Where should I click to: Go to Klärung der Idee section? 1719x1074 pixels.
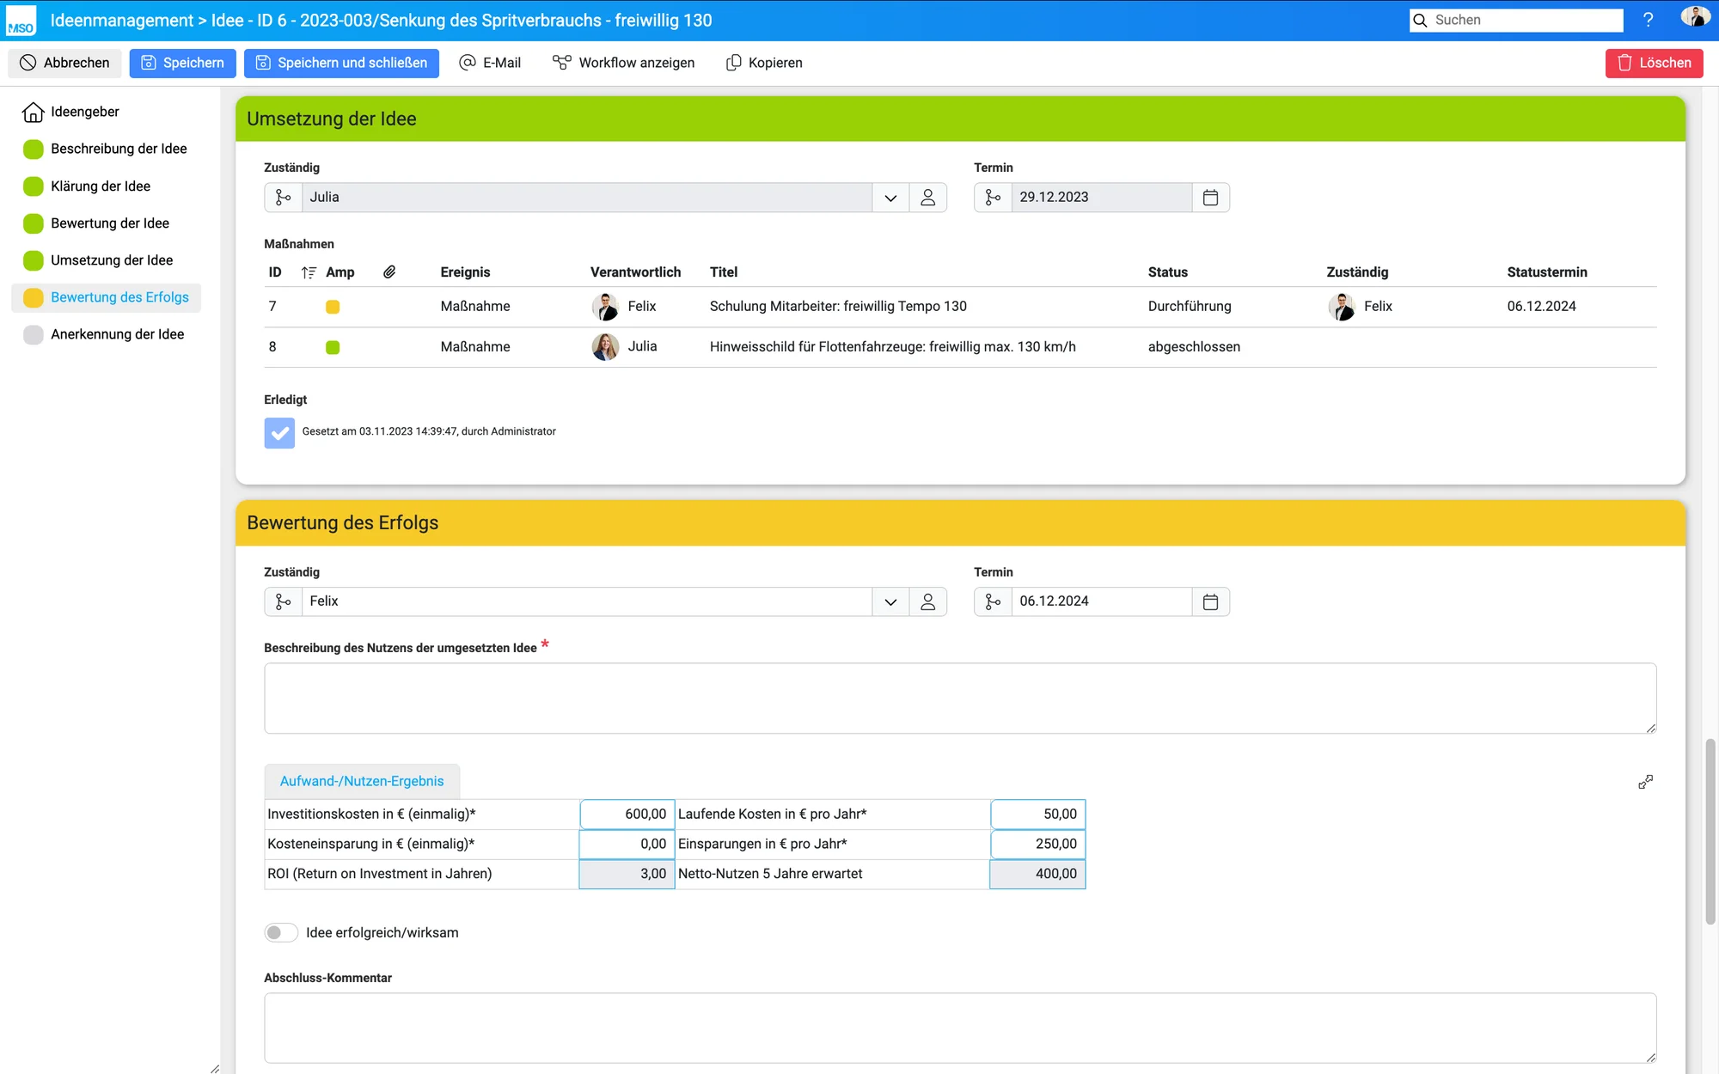pos(101,186)
